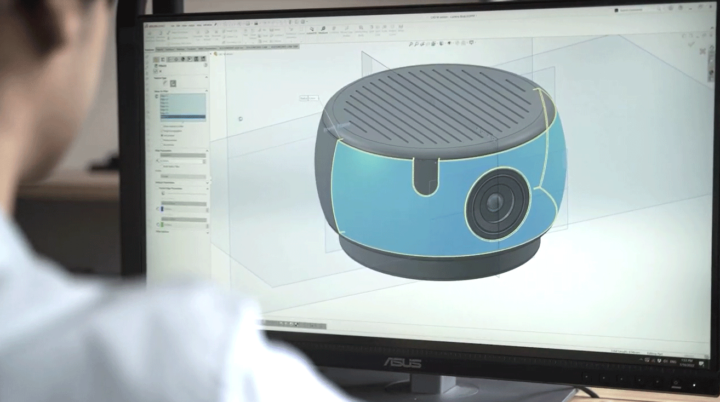Collapse the Fillet Type section chevron
The height and width of the screenshot is (402, 720).
point(207,77)
